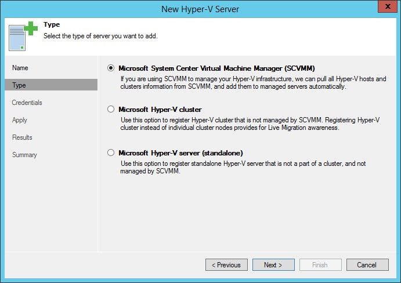Select the Type step in sidebar
Viewport: 401px width, 283px height.
(x=51, y=85)
